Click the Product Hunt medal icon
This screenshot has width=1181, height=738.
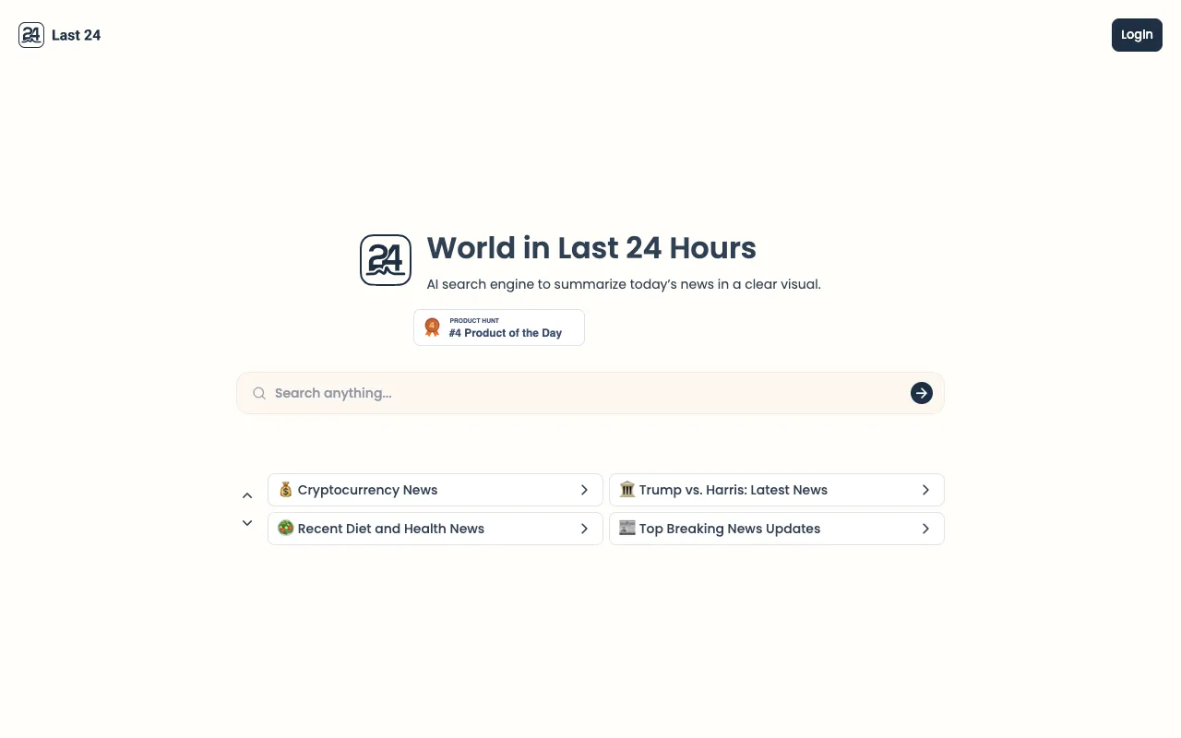[x=432, y=327]
